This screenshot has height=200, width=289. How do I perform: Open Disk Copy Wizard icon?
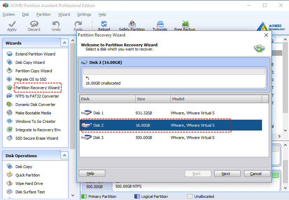point(9,62)
